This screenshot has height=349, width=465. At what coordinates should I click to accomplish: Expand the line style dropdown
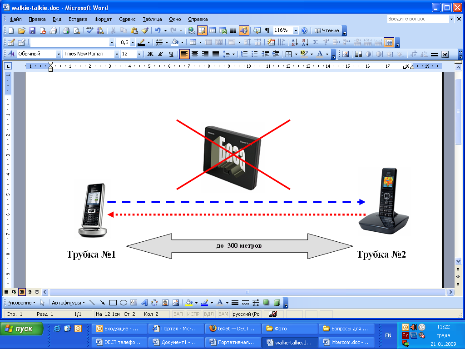tap(112, 42)
